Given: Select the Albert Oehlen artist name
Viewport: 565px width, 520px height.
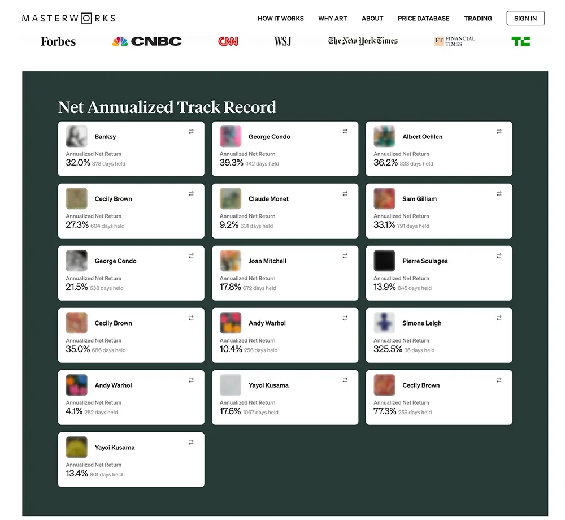Looking at the screenshot, I should point(422,137).
